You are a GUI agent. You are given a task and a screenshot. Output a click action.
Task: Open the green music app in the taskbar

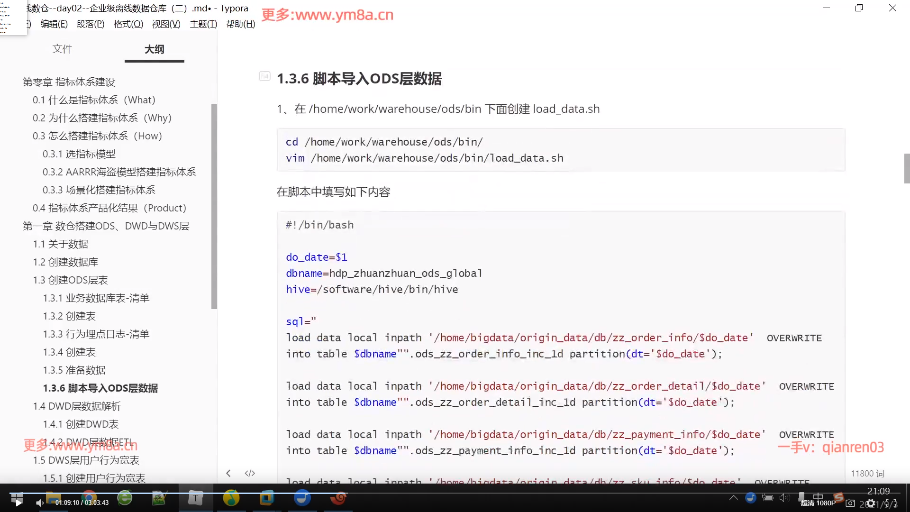coord(231,498)
